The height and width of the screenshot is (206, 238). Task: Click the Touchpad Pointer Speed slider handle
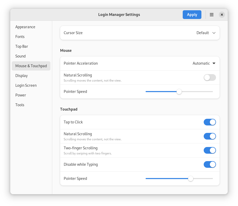click(x=190, y=179)
